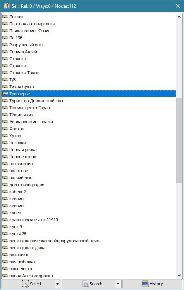Click the scrollbar up arrow

(x=179, y=17)
